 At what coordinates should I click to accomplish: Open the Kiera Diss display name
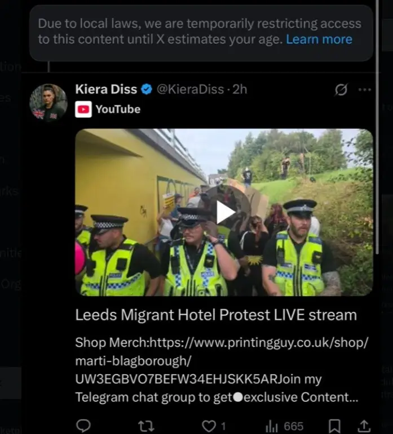(105, 89)
